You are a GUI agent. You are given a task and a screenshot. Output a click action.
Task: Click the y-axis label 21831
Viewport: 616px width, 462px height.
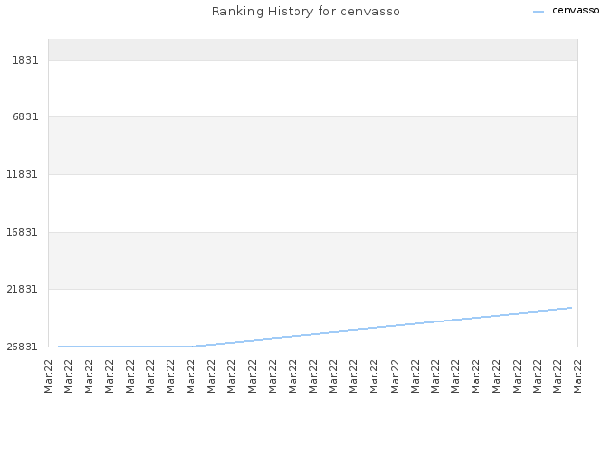point(21,289)
